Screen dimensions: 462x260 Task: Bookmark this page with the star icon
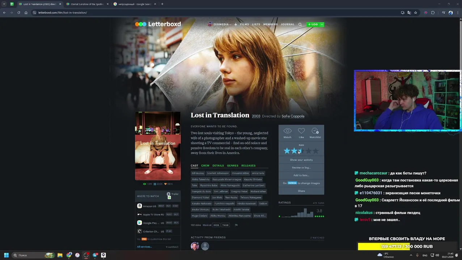[x=416, y=13]
